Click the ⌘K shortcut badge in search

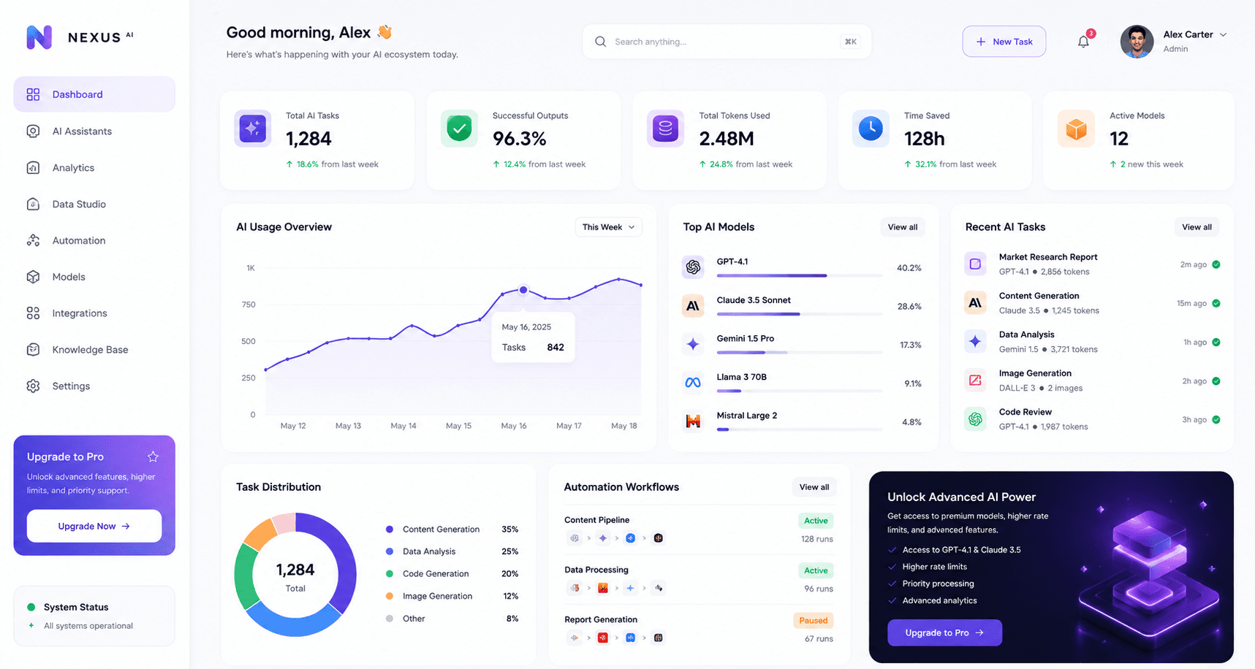pyautogui.click(x=851, y=42)
